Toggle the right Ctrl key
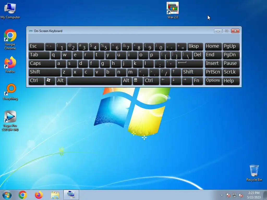 (x=151, y=81)
